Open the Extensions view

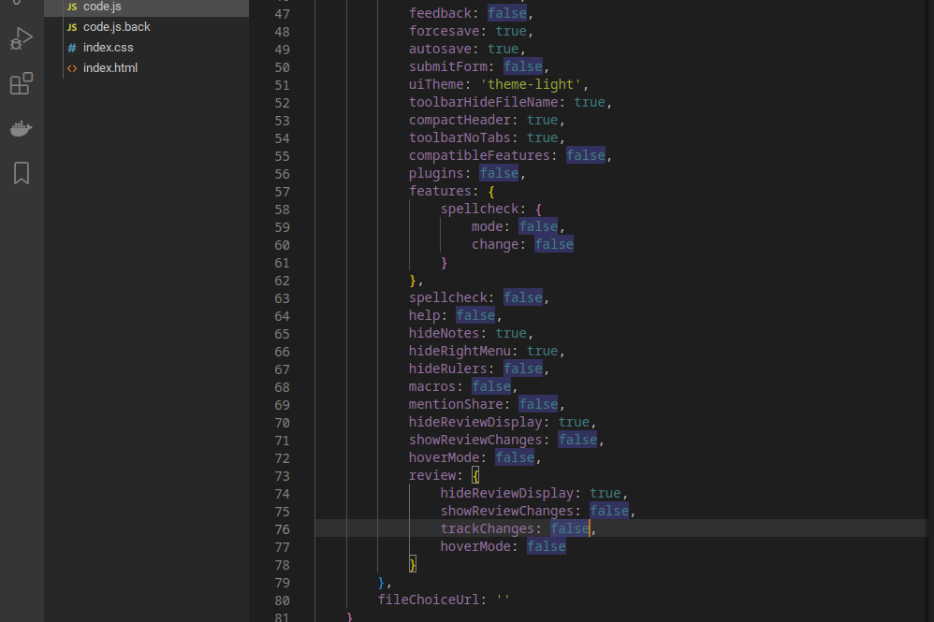pos(21,84)
